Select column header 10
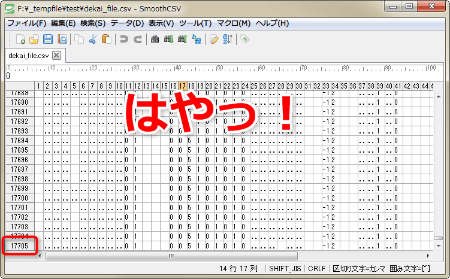The width and height of the screenshot is (450, 279). [x=119, y=86]
